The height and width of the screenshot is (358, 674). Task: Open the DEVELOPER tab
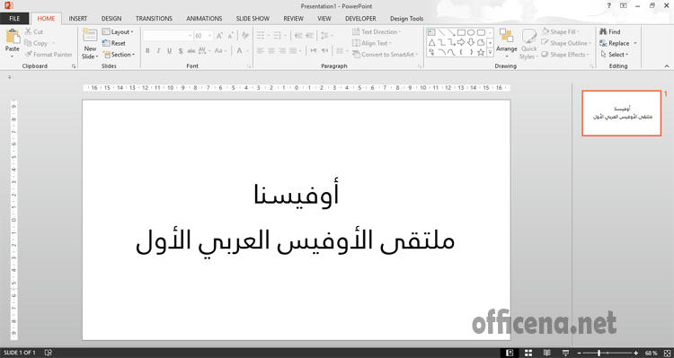click(360, 19)
